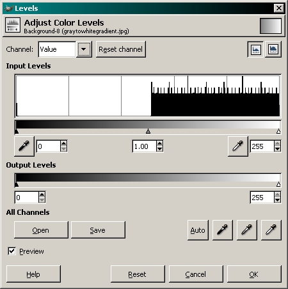This screenshot has width=288, height=289.
Task: Click the OK button
Action: [254, 274]
